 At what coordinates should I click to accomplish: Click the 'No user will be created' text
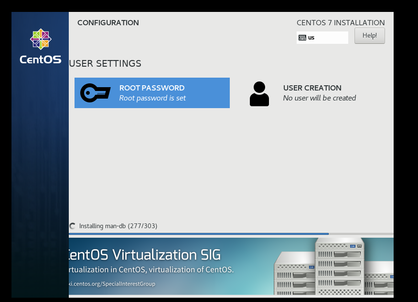[x=320, y=98]
